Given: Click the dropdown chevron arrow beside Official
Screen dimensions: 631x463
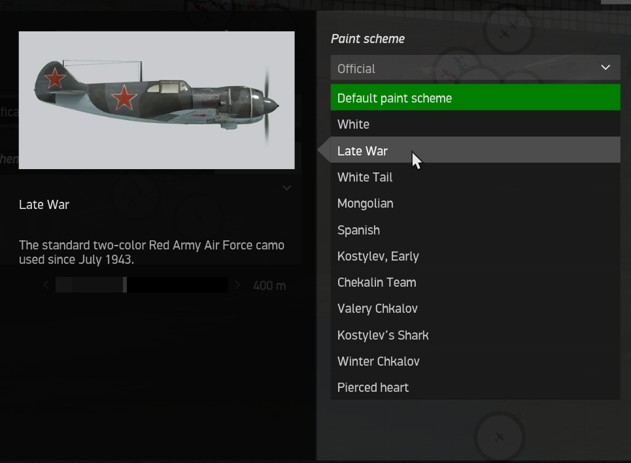Looking at the screenshot, I should click(x=605, y=68).
